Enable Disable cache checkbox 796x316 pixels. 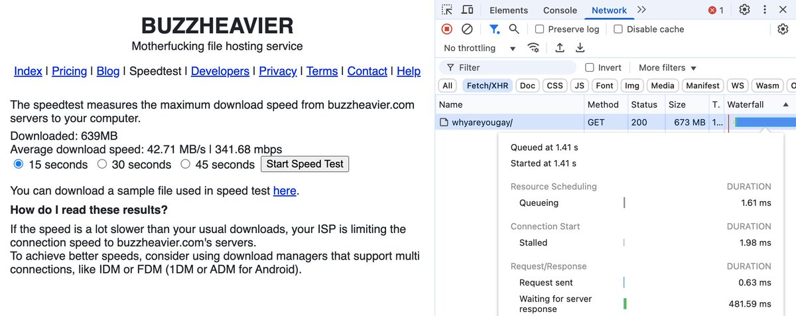tap(618, 29)
